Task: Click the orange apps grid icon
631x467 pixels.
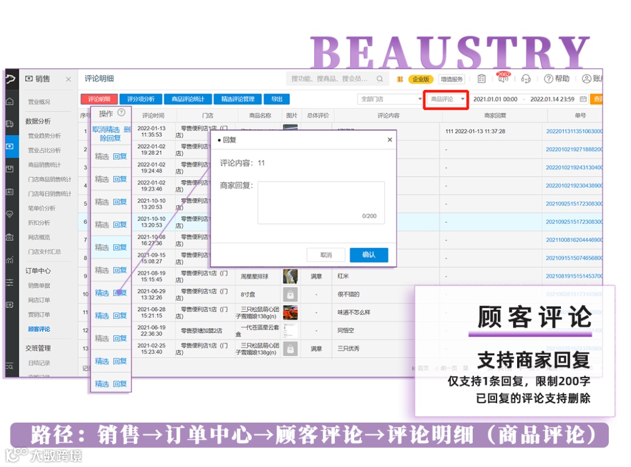Action: tap(400, 79)
